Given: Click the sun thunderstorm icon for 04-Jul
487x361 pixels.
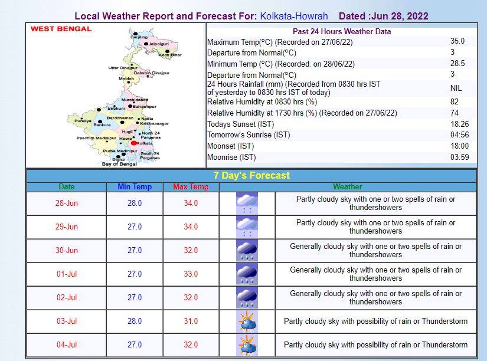Looking at the screenshot, I should tap(247, 344).
